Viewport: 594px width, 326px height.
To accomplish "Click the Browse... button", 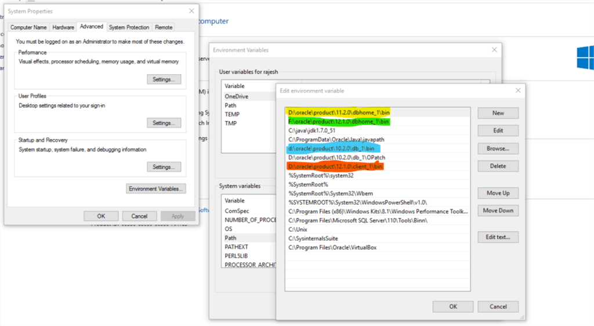I will click(x=498, y=149).
